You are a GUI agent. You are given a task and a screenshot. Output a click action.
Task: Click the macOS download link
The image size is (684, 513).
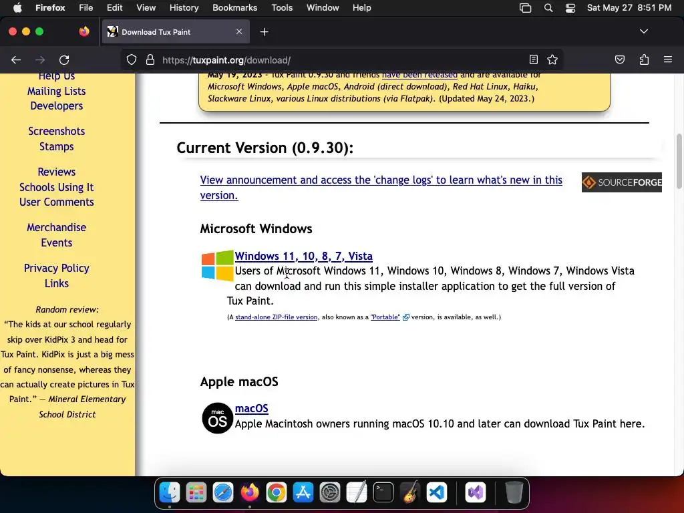[x=251, y=409]
